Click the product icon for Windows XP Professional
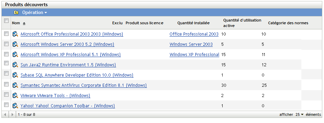This screenshot has height=123, width=324. (15, 55)
